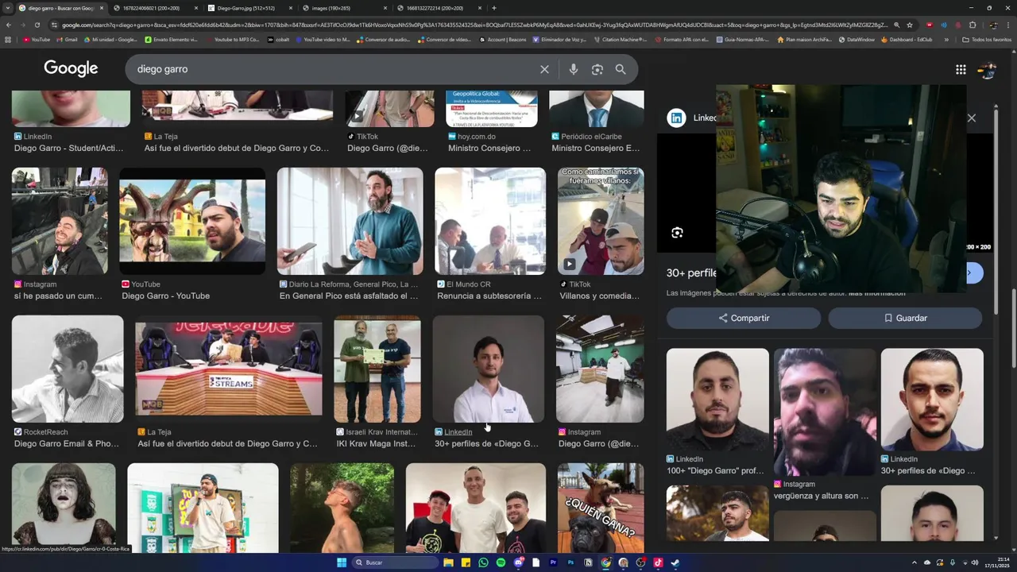The height and width of the screenshot is (572, 1017).
Task: Go to the Google logo homepage
Action: [x=71, y=68]
